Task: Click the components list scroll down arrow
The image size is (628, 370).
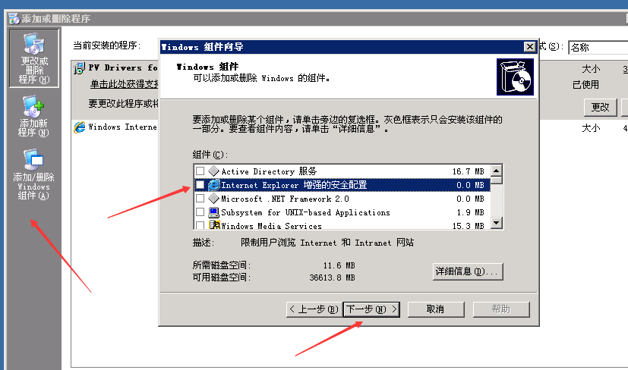Action: pyautogui.click(x=496, y=222)
